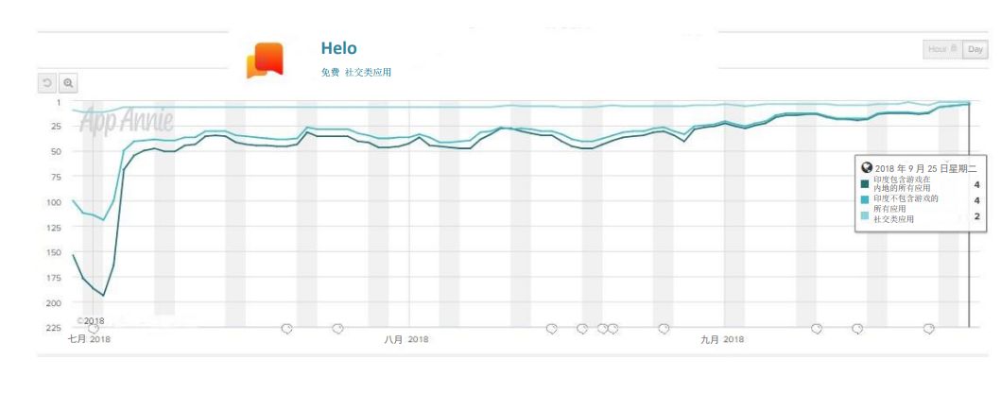Click the magnifier zoom-in icon

coord(68,83)
